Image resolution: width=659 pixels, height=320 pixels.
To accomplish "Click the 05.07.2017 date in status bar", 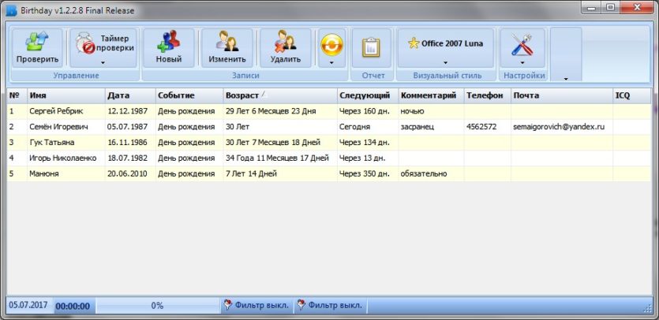I will (28, 305).
